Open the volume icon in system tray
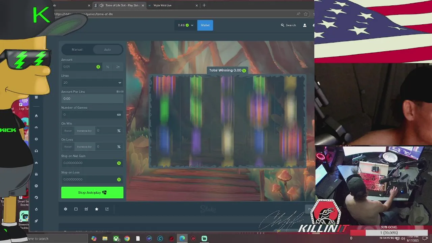Viewport: 432px width, 243px height. tap(403, 239)
